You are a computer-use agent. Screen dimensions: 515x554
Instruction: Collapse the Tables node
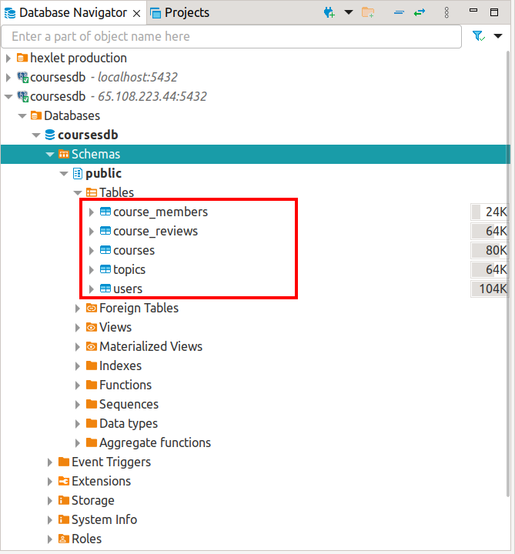pos(78,192)
